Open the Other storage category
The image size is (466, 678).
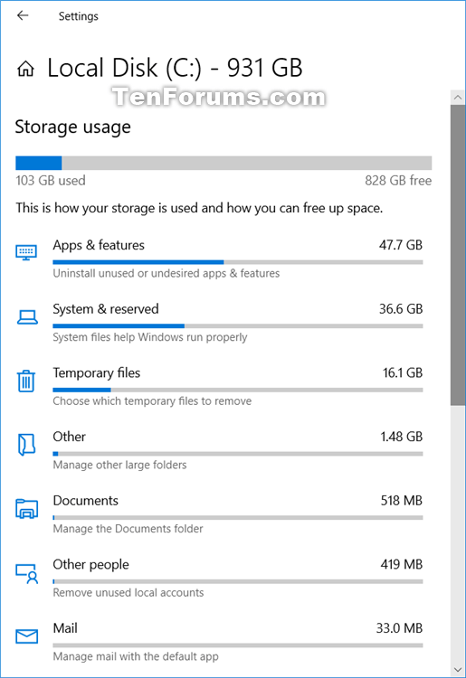coord(219,450)
